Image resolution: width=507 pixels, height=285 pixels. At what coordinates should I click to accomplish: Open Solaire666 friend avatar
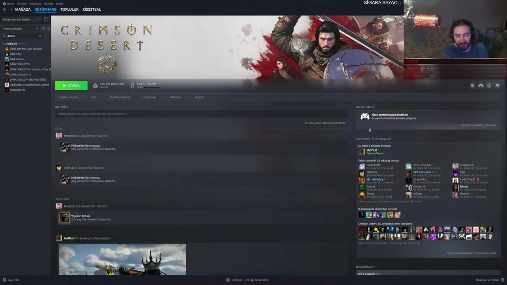pyautogui.click(x=362, y=167)
